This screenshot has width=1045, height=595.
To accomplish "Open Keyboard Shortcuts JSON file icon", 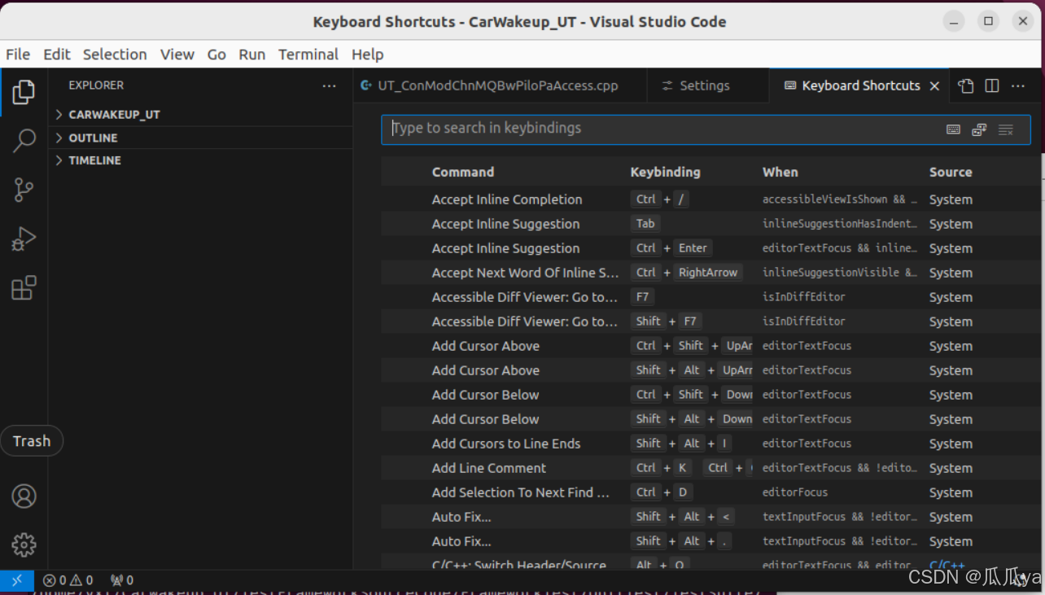I will (966, 85).
